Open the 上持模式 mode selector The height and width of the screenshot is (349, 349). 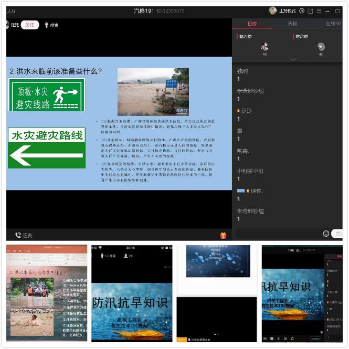(287, 11)
